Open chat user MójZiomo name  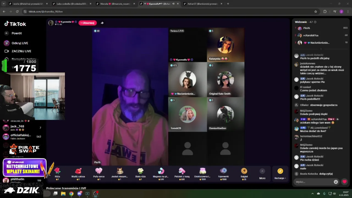pyautogui.click(x=306, y=111)
